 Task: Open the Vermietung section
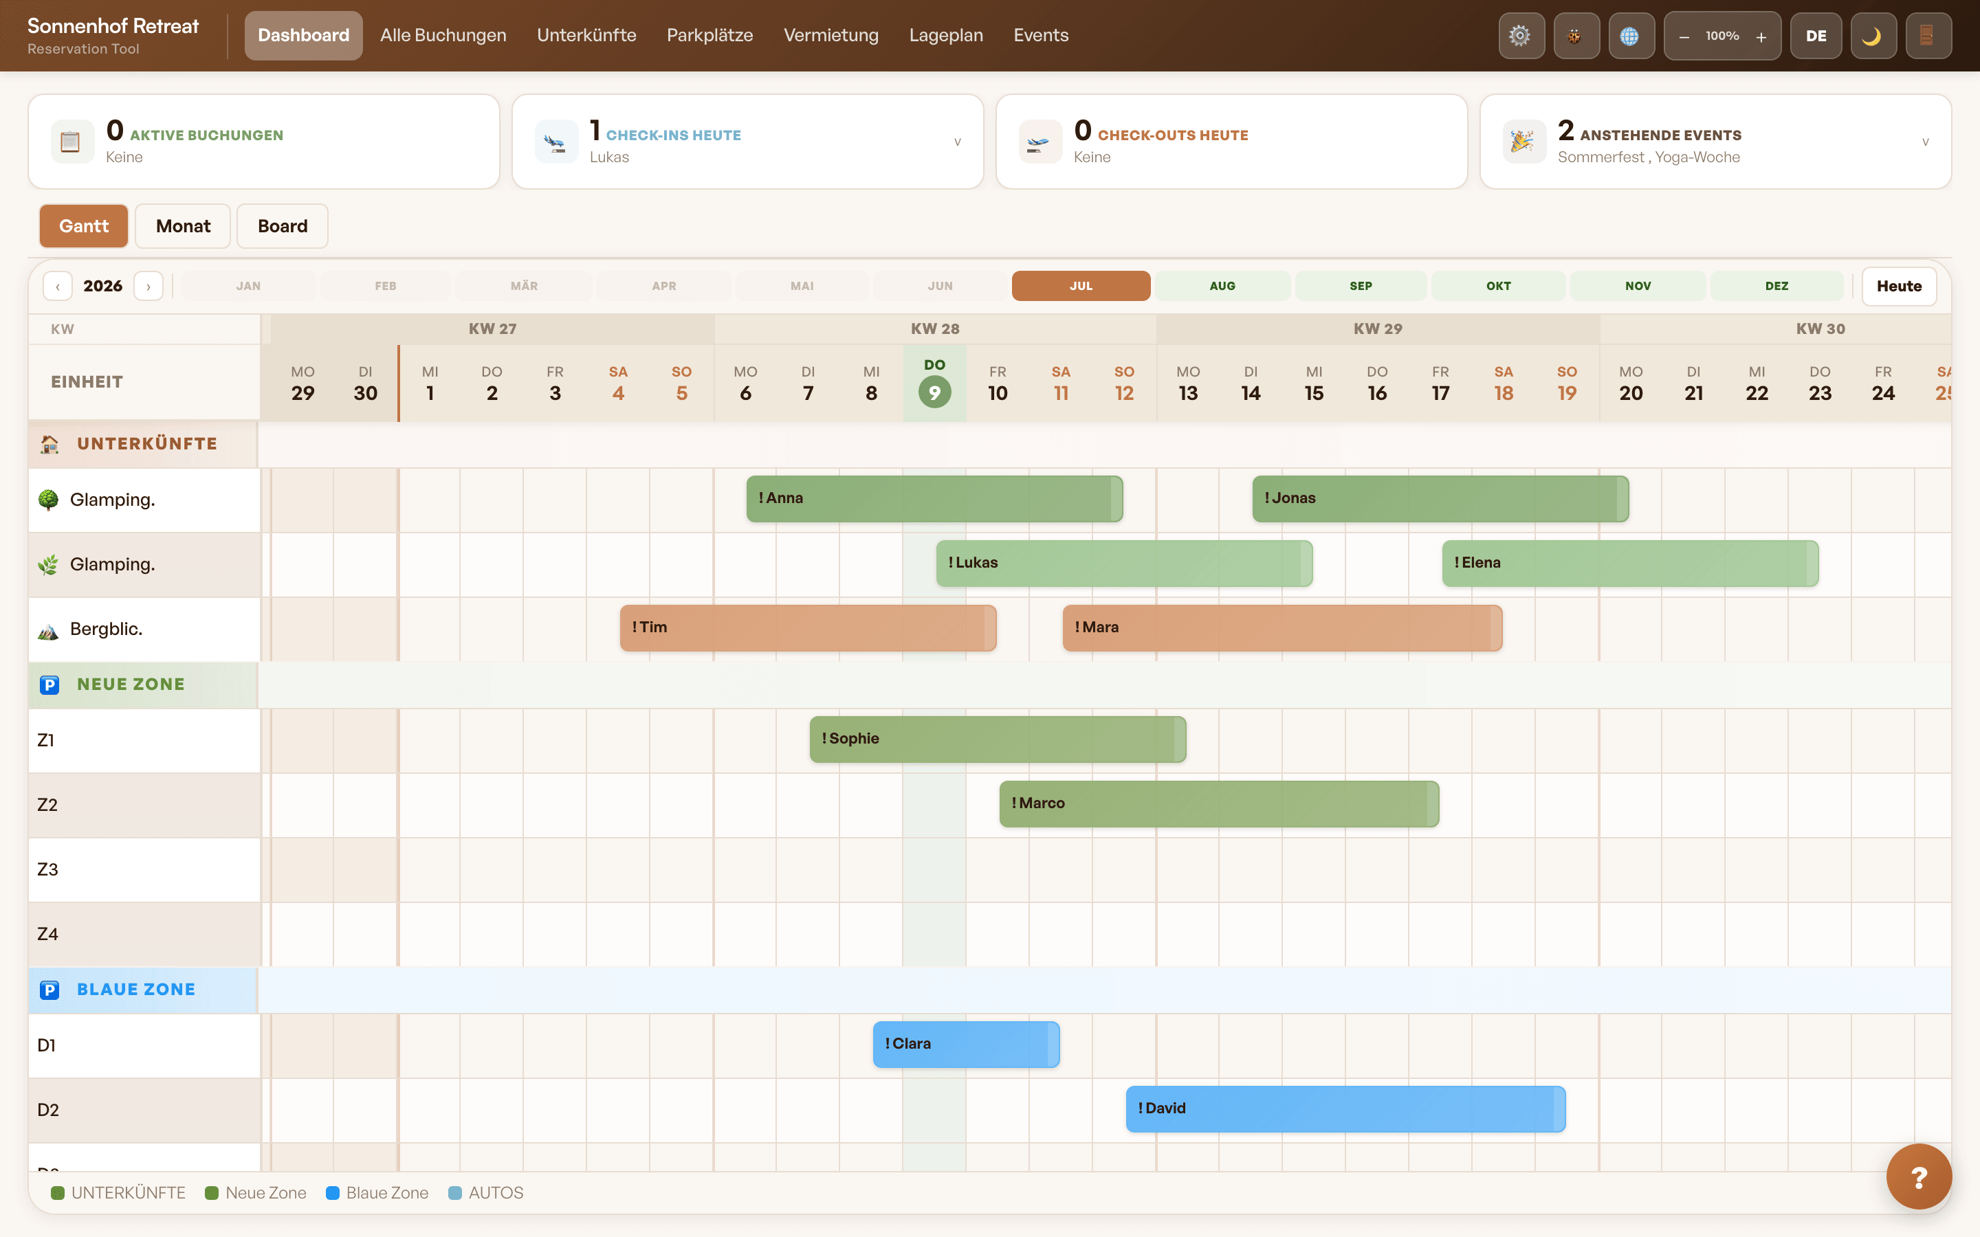[x=830, y=35]
